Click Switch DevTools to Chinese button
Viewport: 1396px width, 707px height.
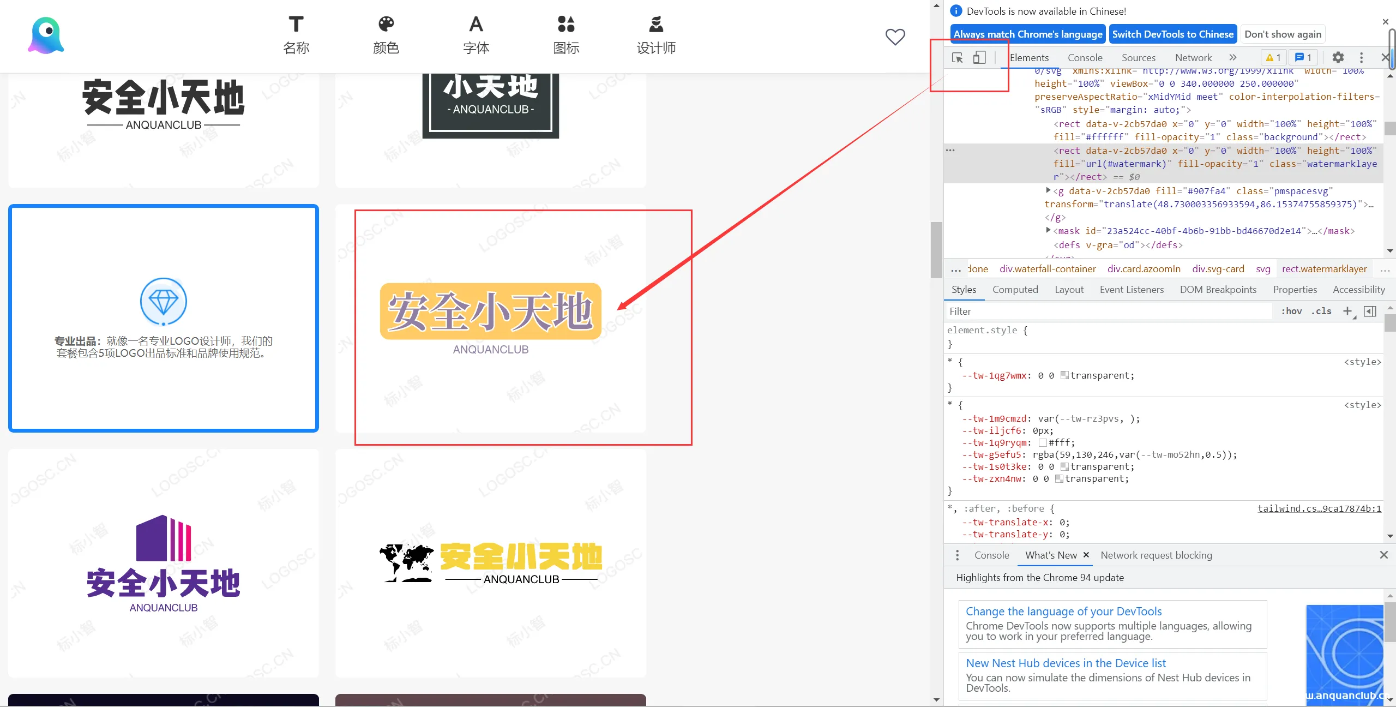[x=1173, y=34]
